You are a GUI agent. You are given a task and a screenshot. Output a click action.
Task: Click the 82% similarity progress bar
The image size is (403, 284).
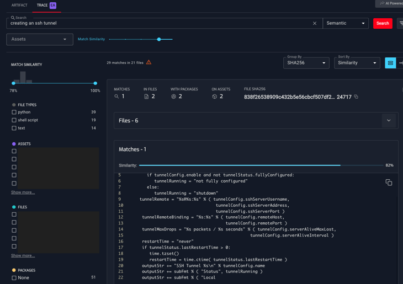coord(261,165)
